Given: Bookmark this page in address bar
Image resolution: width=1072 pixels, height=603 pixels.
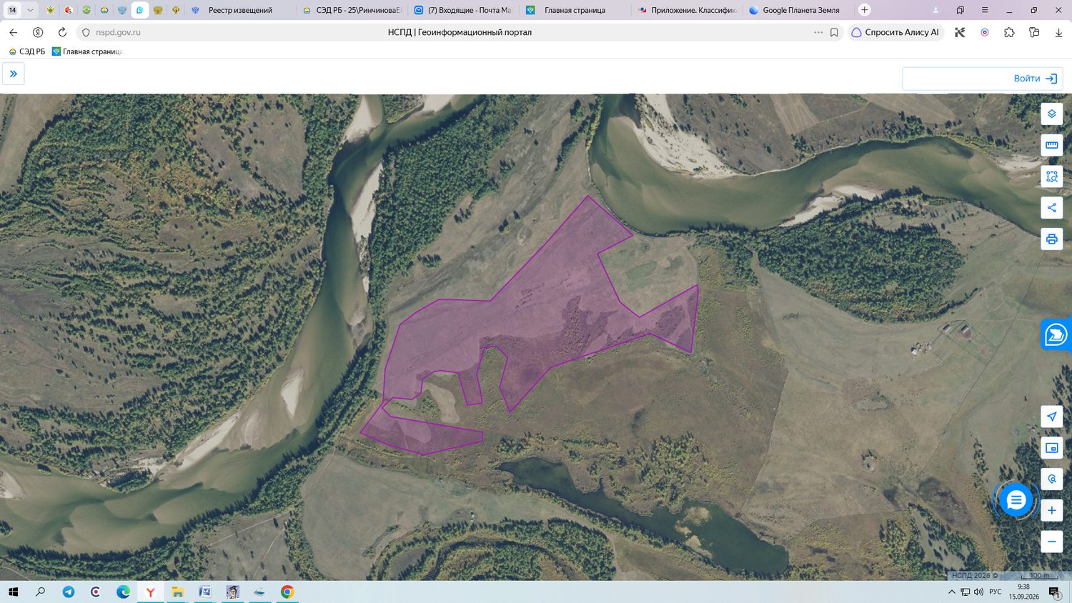Looking at the screenshot, I should click(x=834, y=32).
